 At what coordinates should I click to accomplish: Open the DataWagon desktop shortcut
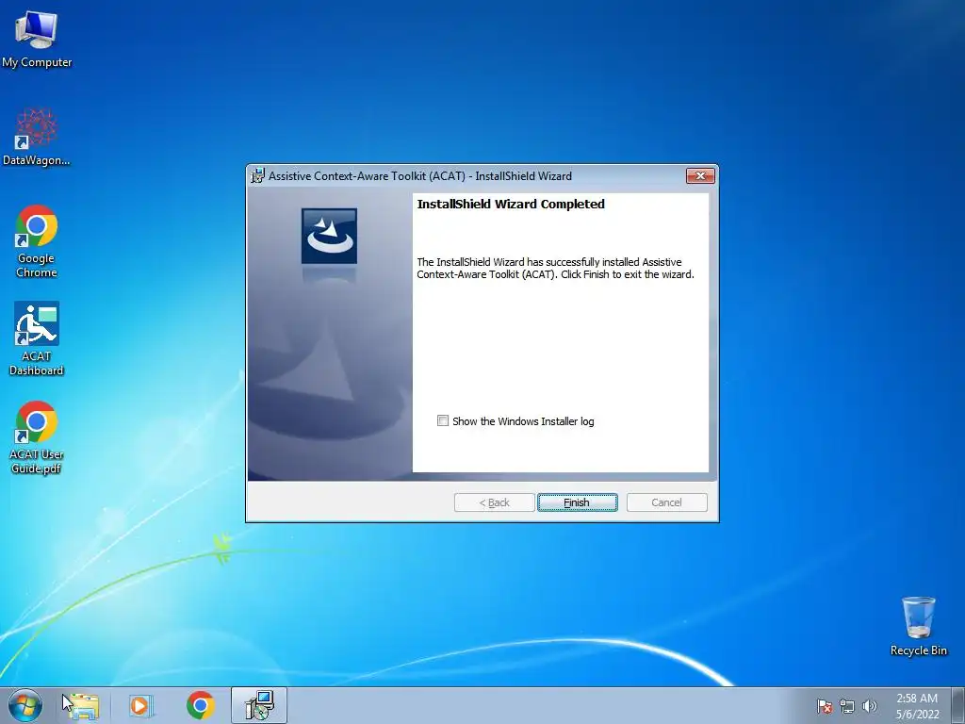pyautogui.click(x=37, y=138)
